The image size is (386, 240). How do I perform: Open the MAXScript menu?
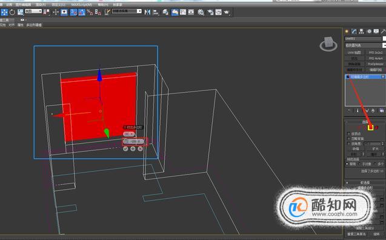click(82, 5)
